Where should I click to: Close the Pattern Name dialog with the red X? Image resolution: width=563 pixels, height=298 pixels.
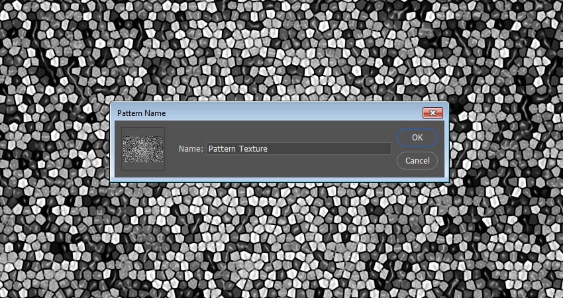(433, 113)
